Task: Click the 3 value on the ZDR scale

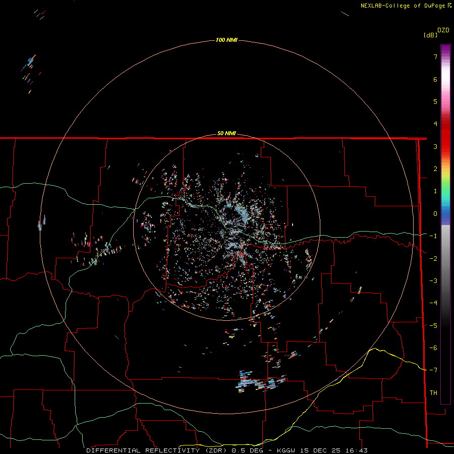Action: 435,146
